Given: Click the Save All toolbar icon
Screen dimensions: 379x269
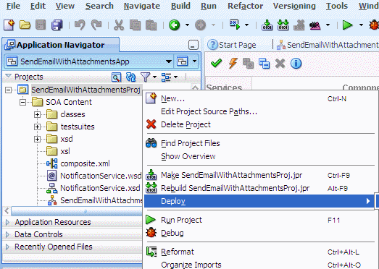Looking at the screenshot, I should click(57, 25).
